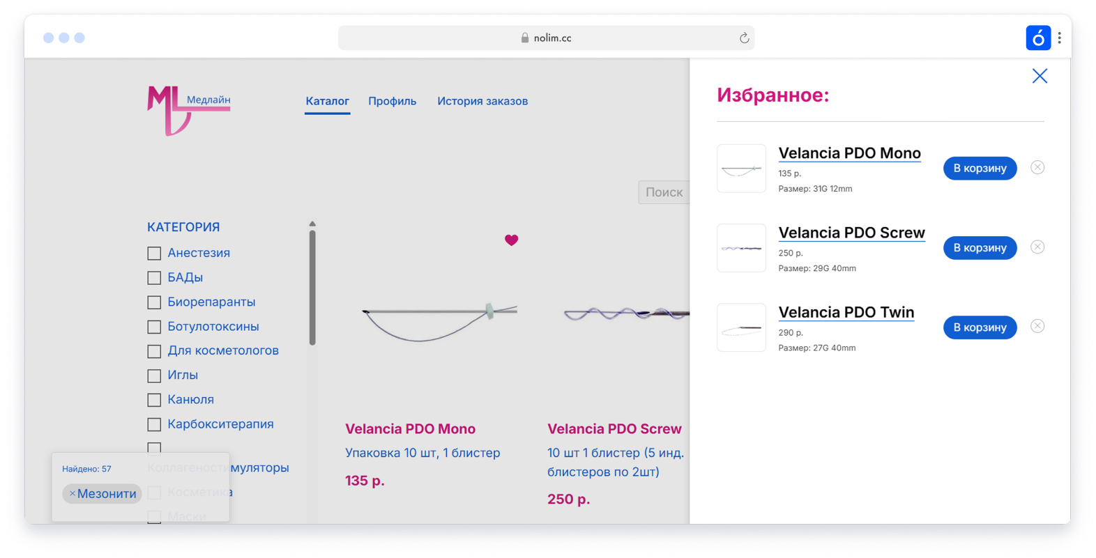Close the Избранное favorites panel
Image resolution: width=1096 pixels, height=558 pixels.
click(1040, 76)
